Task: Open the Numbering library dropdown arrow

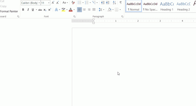Action: click(90, 3)
